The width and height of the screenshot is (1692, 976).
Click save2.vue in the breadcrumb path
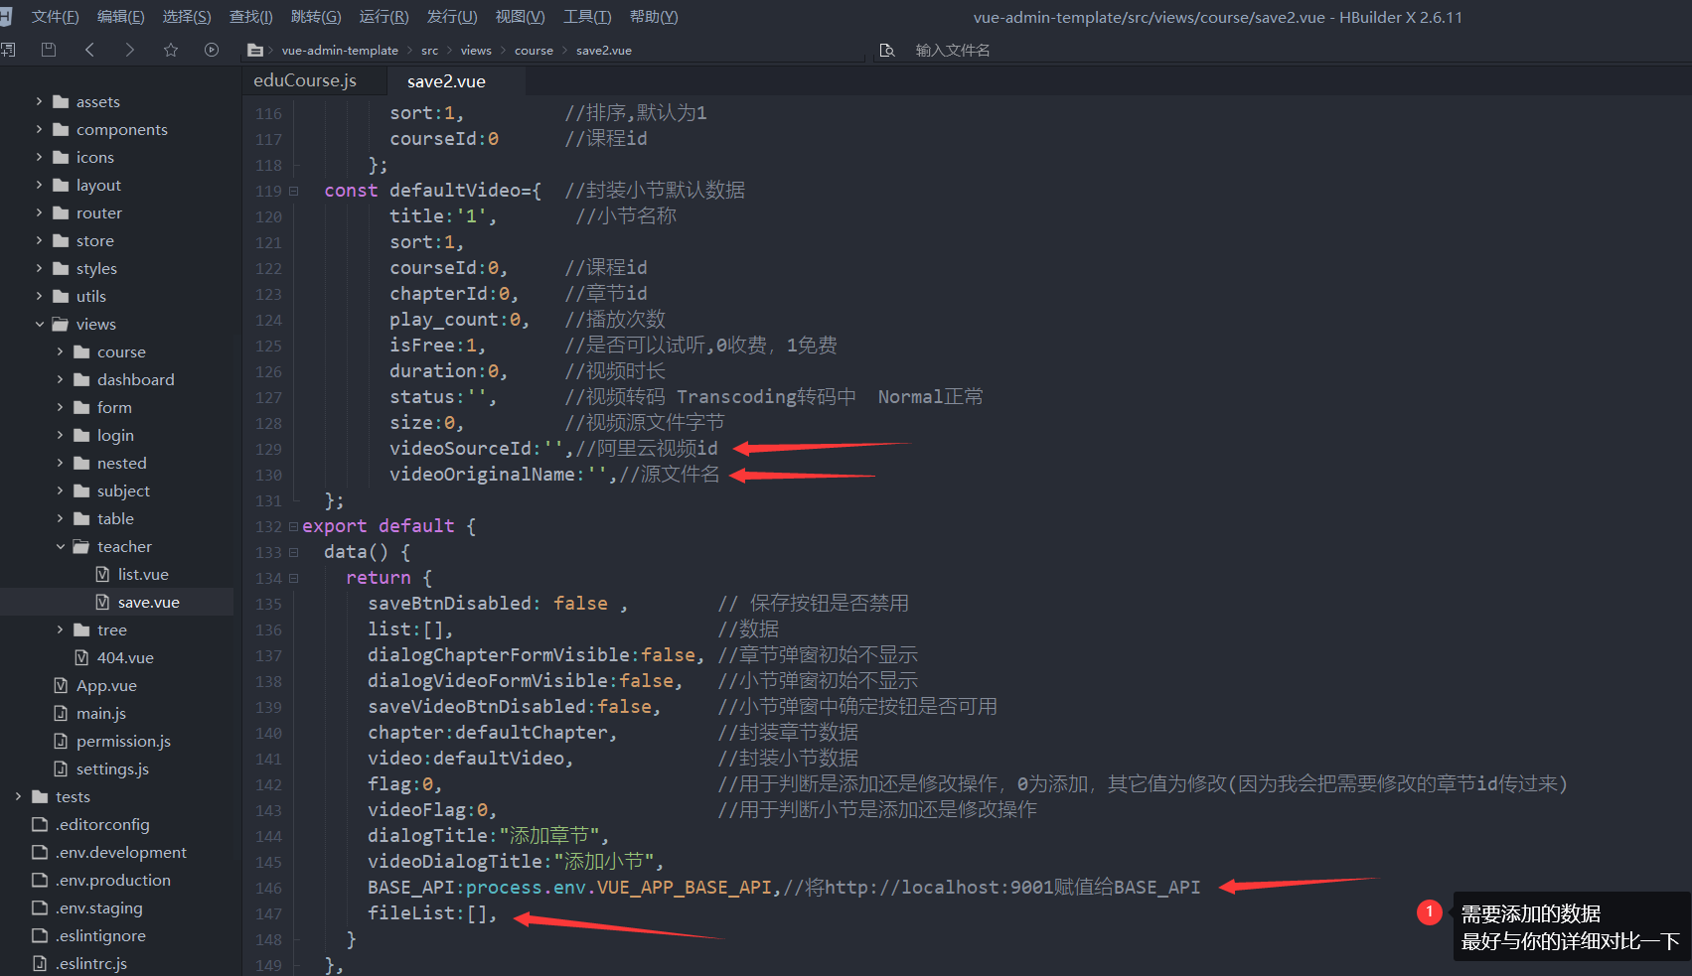point(604,51)
